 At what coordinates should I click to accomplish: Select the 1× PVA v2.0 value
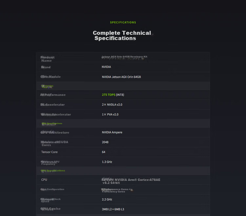pos(110,115)
